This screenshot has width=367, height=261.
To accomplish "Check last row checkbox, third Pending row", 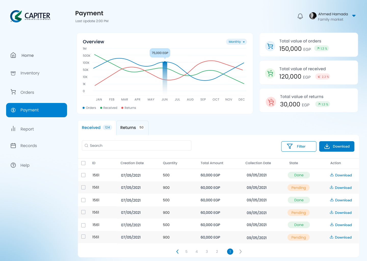I will [83, 237].
